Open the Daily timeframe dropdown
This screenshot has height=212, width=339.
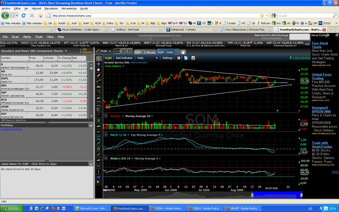[157, 58]
